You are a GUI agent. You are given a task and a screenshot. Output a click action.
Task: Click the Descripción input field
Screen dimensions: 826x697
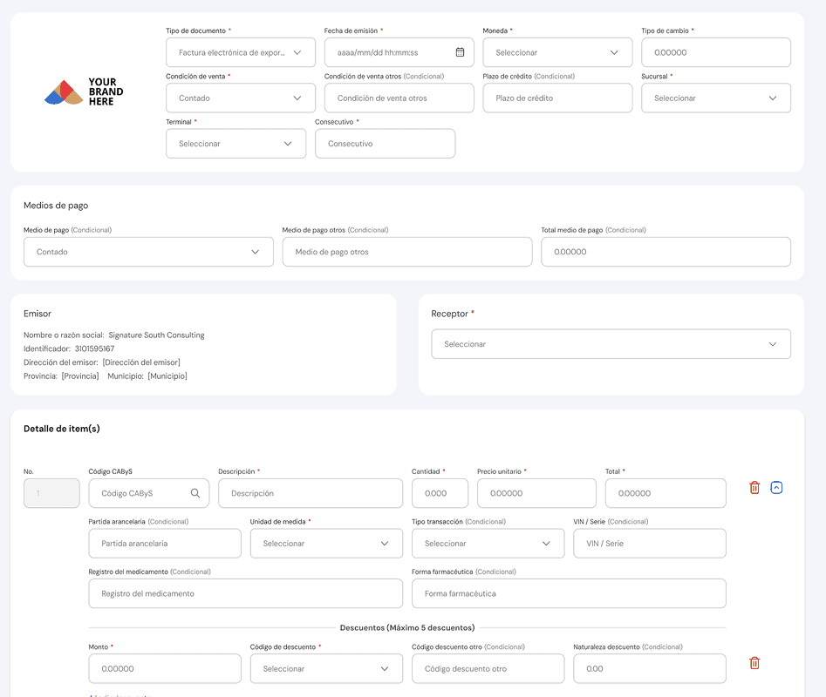tap(311, 493)
